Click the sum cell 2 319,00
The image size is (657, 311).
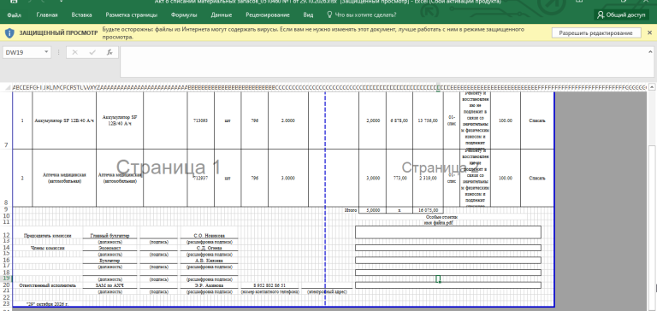pos(428,178)
